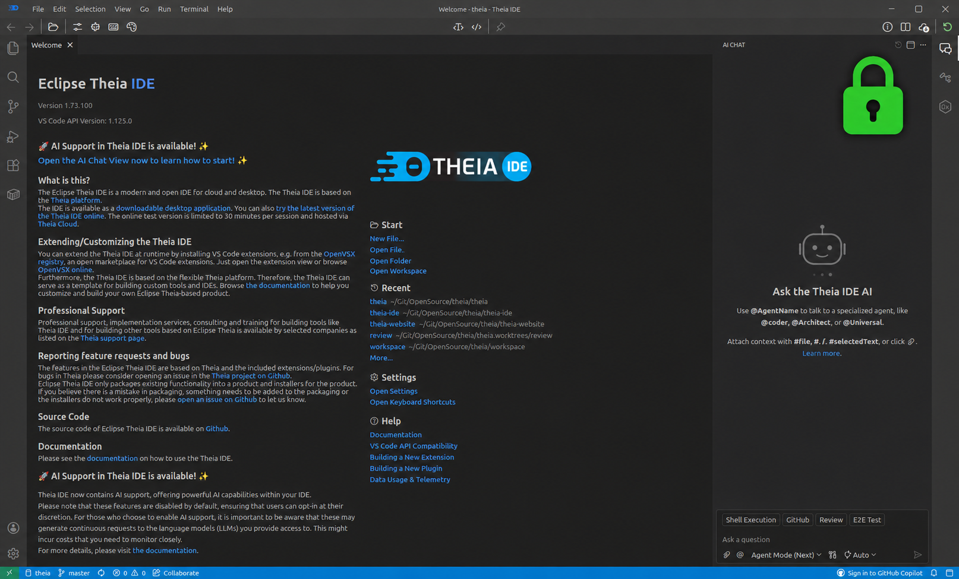Click the info circle toolbar icon

coord(887,27)
